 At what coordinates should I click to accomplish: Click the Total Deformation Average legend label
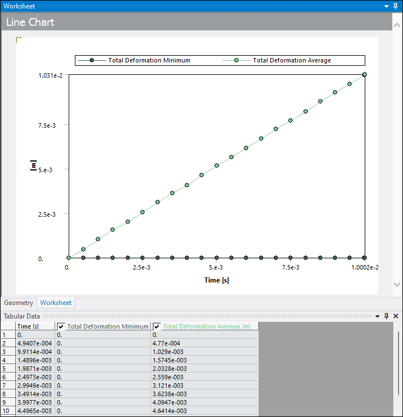(x=292, y=60)
